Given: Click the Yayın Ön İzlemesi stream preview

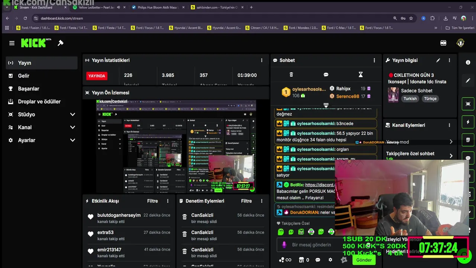Looking at the screenshot, I should click(x=176, y=147).
